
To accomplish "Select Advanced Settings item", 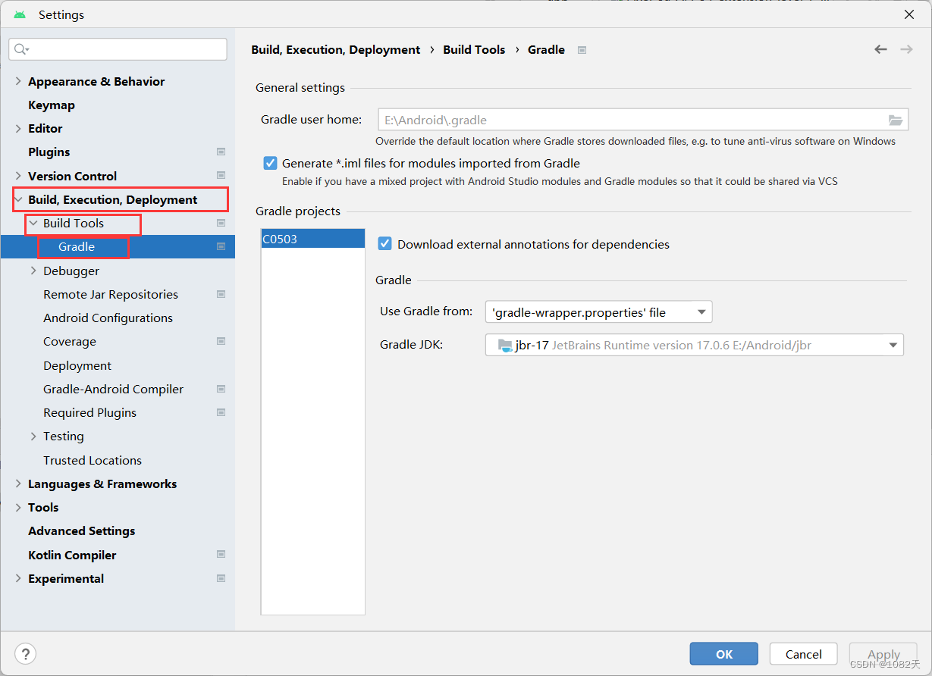I will [x=81, y=530].
